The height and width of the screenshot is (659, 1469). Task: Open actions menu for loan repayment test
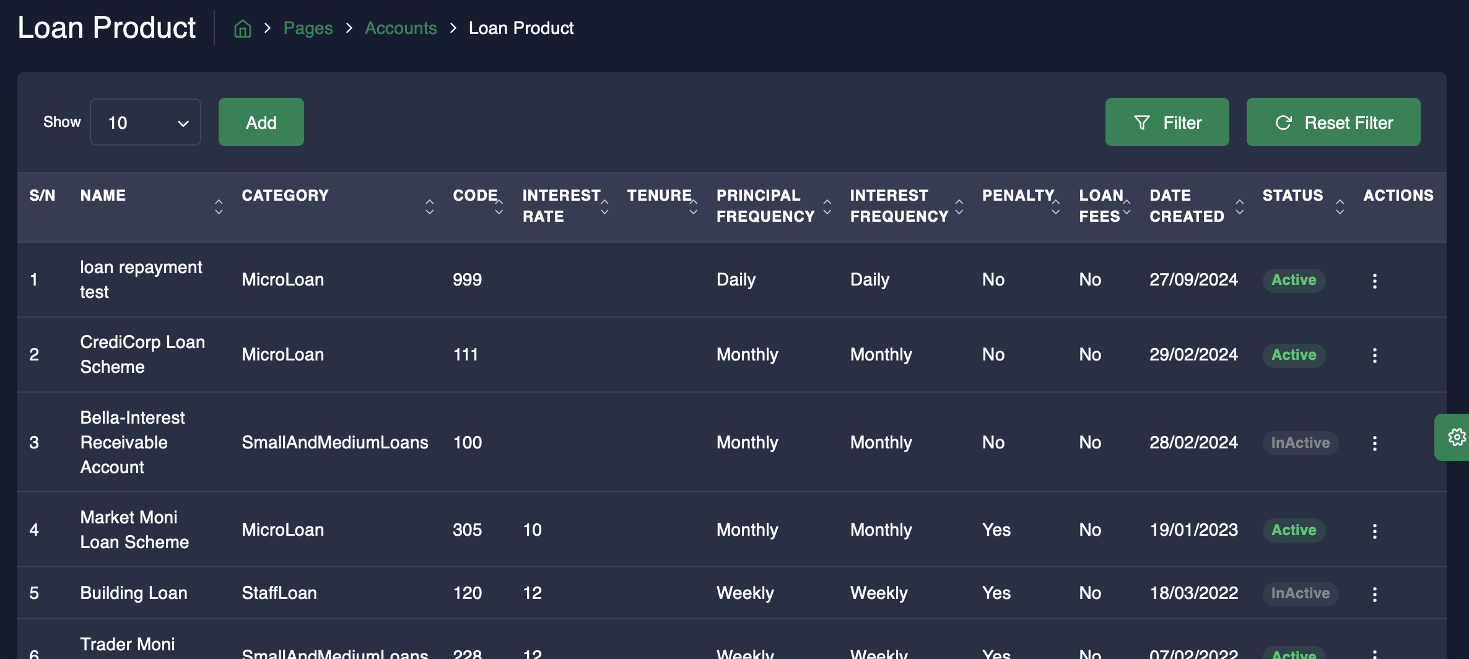pyautogui.click(x=1374, y=281)
